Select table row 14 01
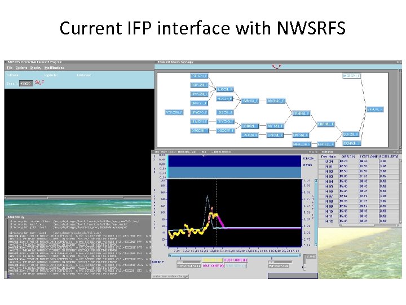This screenshot has width=406, height=305. pos(359,166)
